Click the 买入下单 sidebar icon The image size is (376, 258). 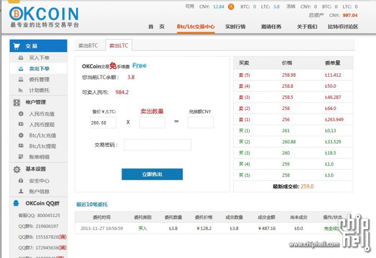[x=21, y=57]
